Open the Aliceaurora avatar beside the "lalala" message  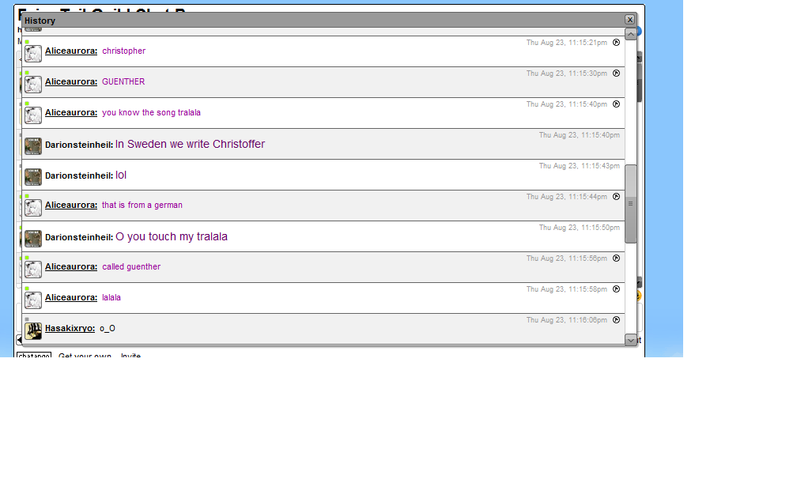33,300
